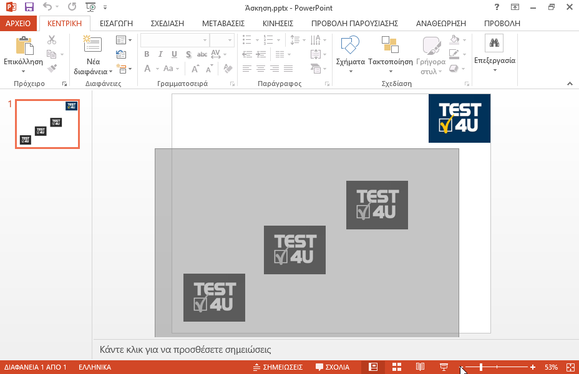Viewport: 579px width, 374px height.
Task: Toggle text Shadow button
Action: (188, 54)
